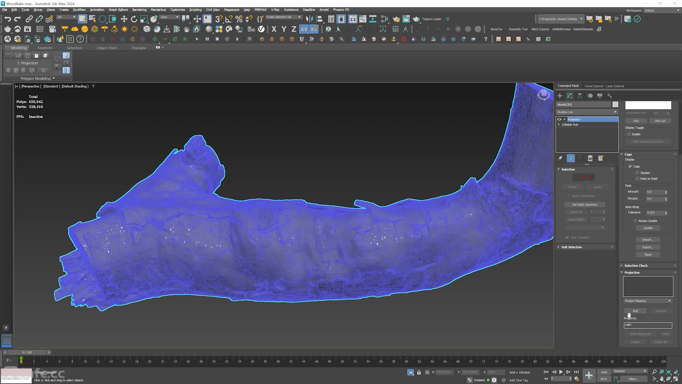The height and width of the screenshot is (384, 682).
Task: Open the Modifier List dropdown
Action: (587, 112)
